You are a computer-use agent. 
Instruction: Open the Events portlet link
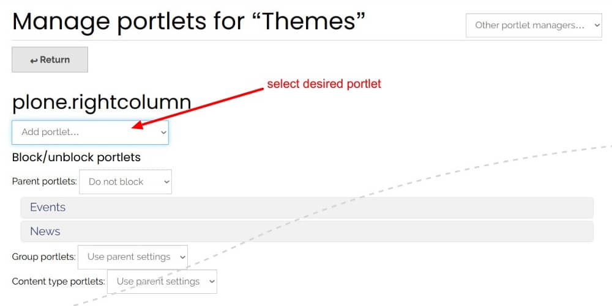(48, 207)
